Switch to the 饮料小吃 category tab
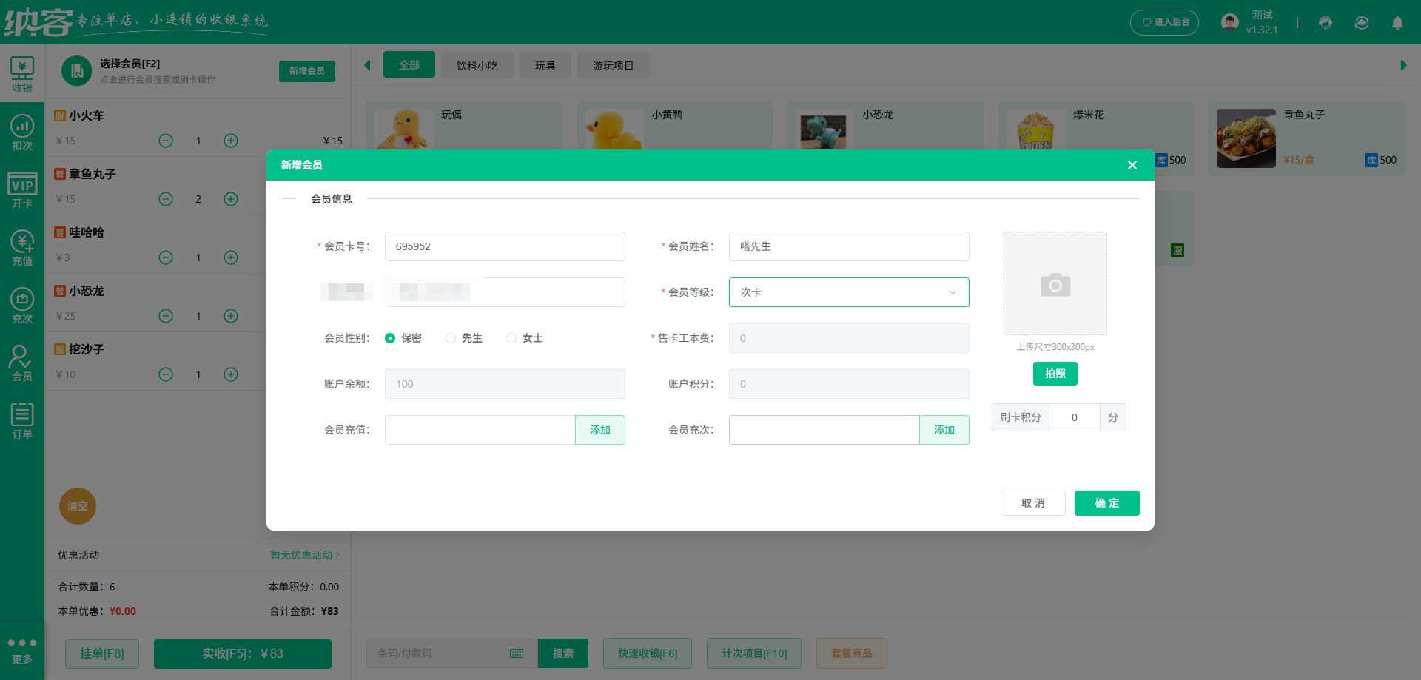1421x680 pixels. [x=477, y=65]
